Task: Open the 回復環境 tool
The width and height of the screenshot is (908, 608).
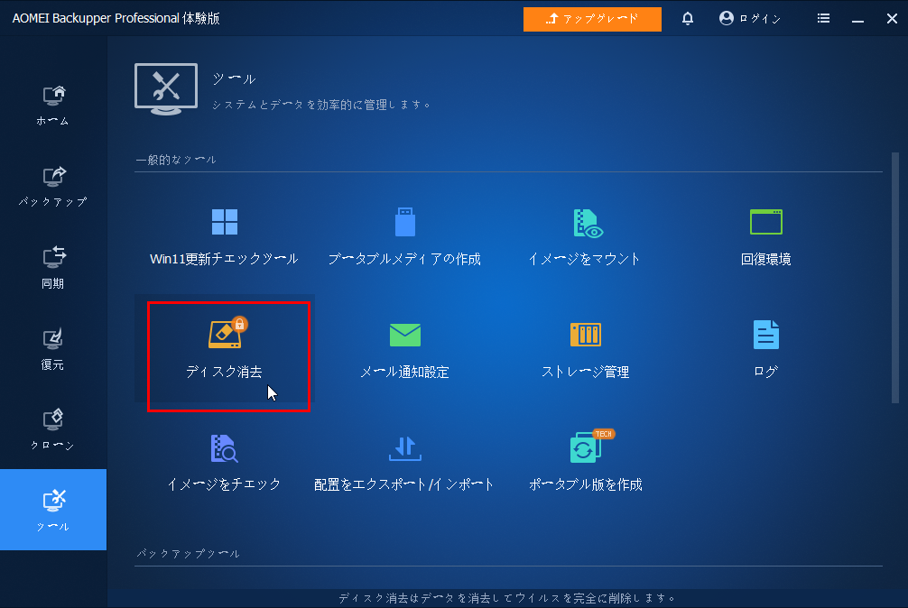Action: coord(765,237)
